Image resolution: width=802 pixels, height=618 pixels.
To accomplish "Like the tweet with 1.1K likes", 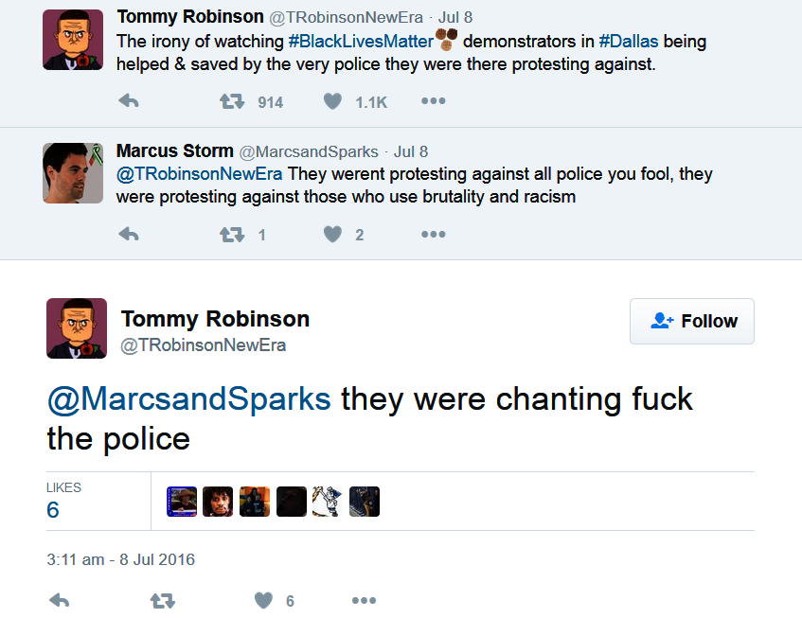I will click(332, 101).
